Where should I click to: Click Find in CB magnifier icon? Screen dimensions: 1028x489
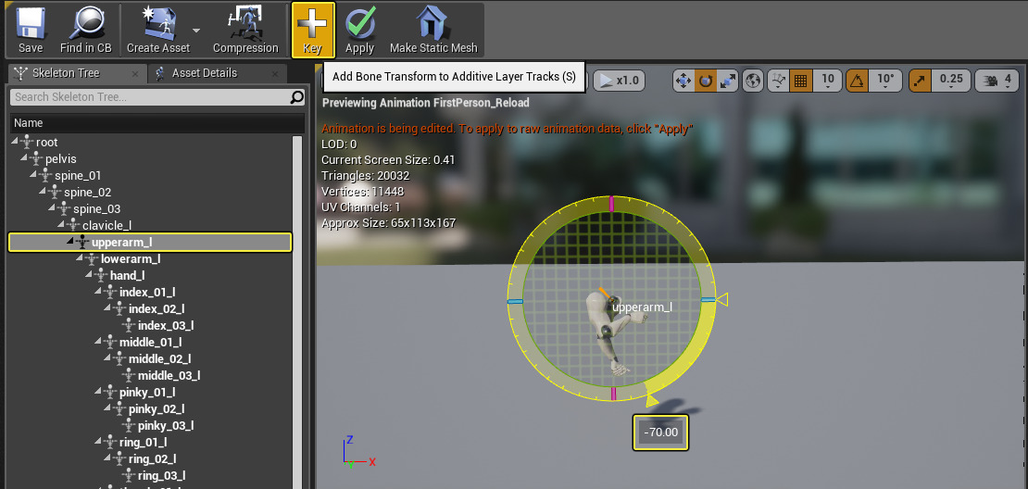click(86, 23)
